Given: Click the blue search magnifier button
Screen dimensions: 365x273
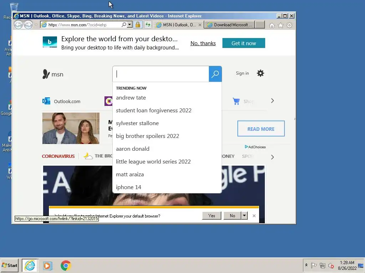Looking at the screenshot, I should (215, 74).
